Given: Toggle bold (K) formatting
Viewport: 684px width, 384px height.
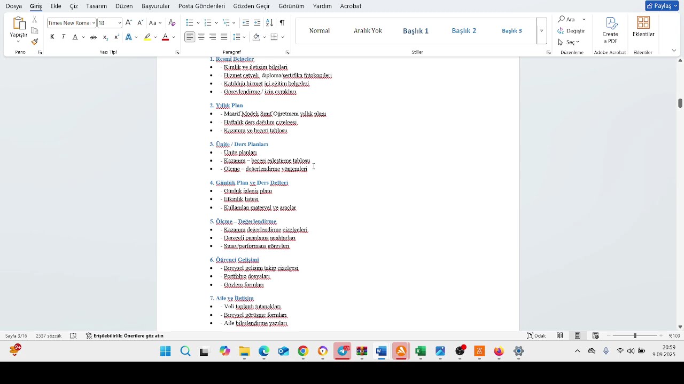Looking at the screenshot, I should (x=52, y=37).
